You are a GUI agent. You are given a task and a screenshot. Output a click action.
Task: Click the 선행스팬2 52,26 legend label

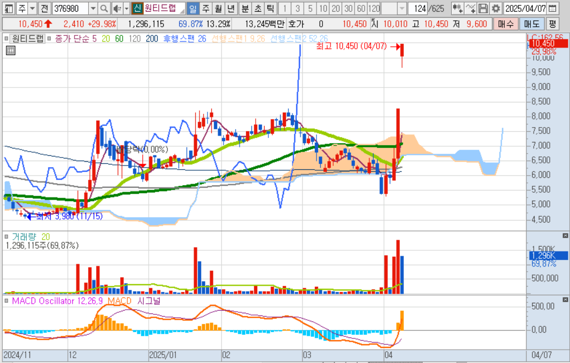[299, 38]
